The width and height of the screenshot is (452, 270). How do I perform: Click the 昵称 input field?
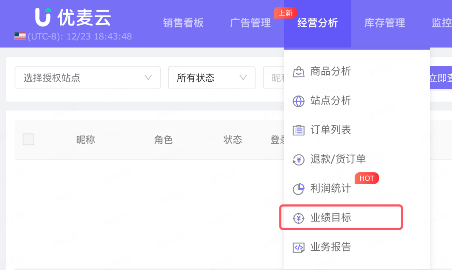276,78
